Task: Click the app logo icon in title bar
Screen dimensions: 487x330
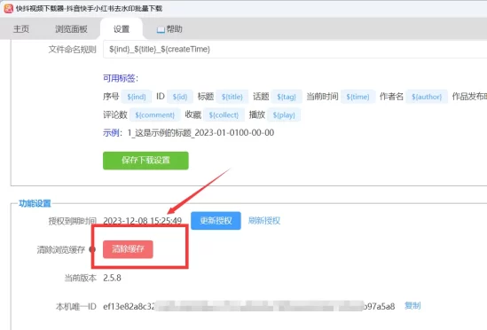Action: (8, 8)
